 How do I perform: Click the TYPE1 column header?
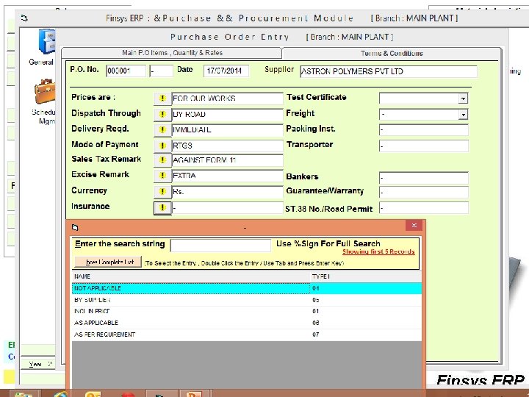(x=365, y=276)
